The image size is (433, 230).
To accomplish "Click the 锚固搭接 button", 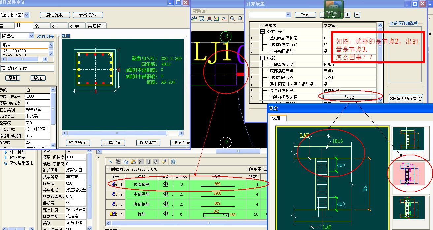I will 78,142.
